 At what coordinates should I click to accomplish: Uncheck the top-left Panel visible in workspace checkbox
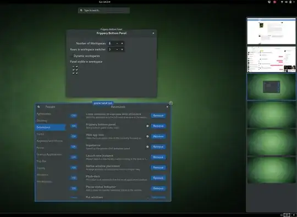point(74,66)
